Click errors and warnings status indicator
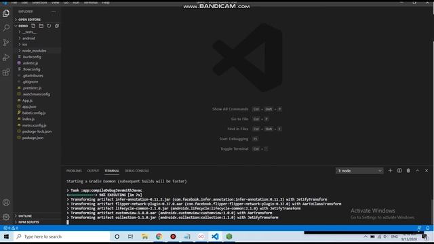 pyautogui.click(x=11, y=228)
